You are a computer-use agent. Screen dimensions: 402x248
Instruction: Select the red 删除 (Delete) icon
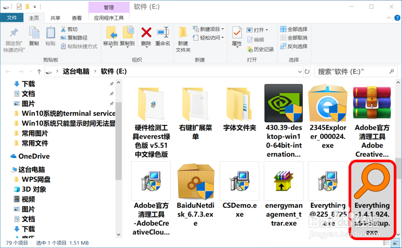click(146, 36)
